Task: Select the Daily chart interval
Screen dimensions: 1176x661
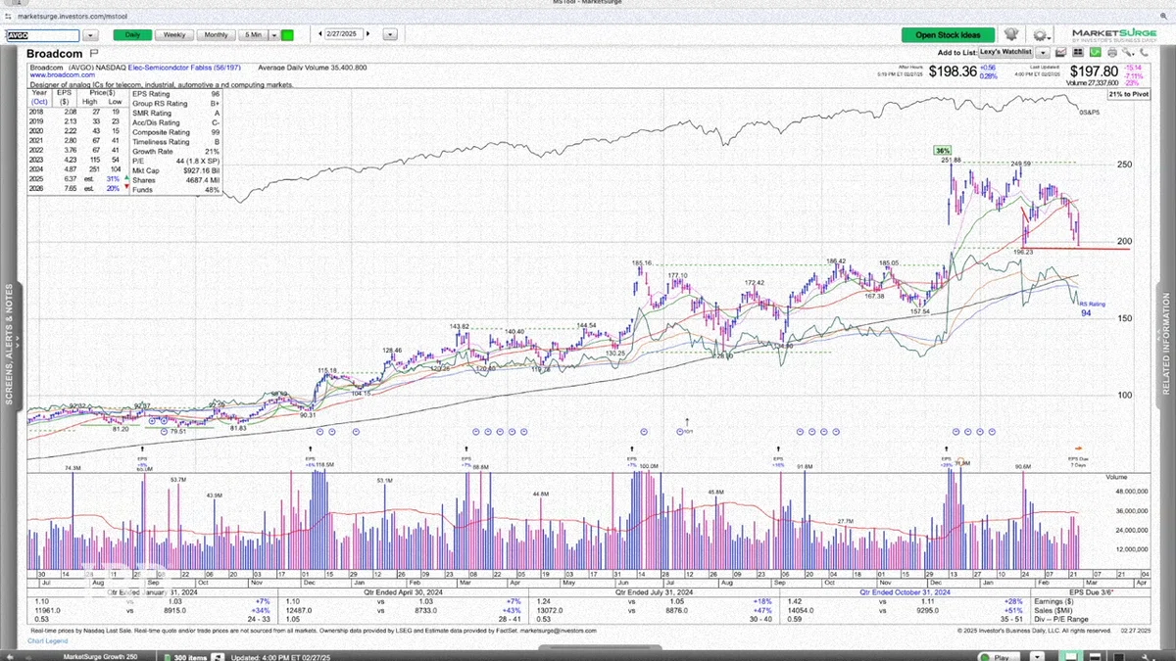Action: [131, 34]
